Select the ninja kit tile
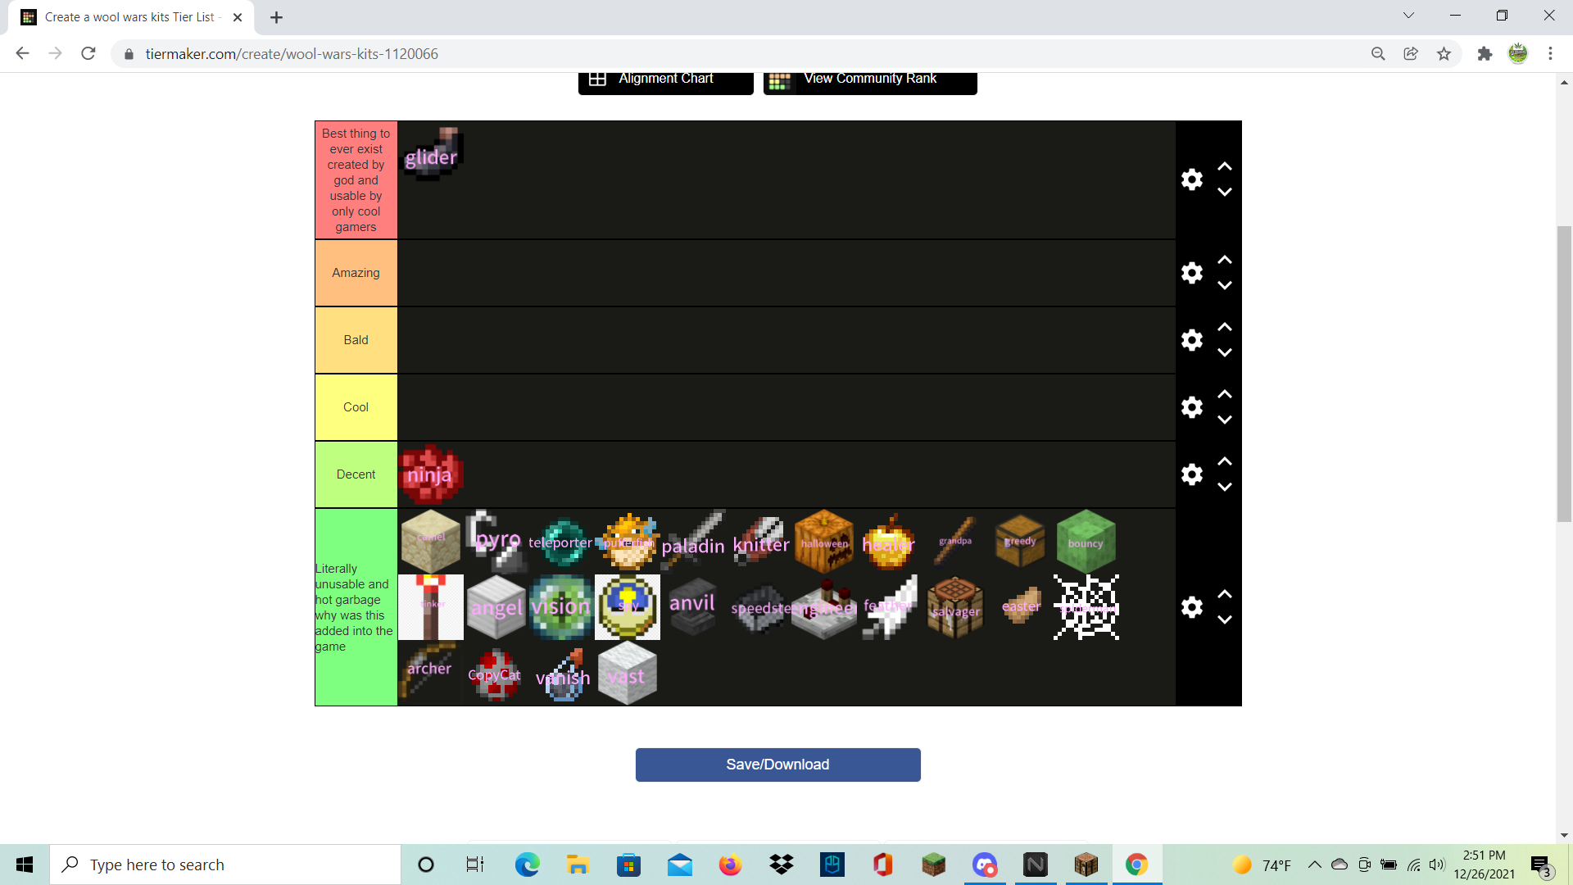 431,475
